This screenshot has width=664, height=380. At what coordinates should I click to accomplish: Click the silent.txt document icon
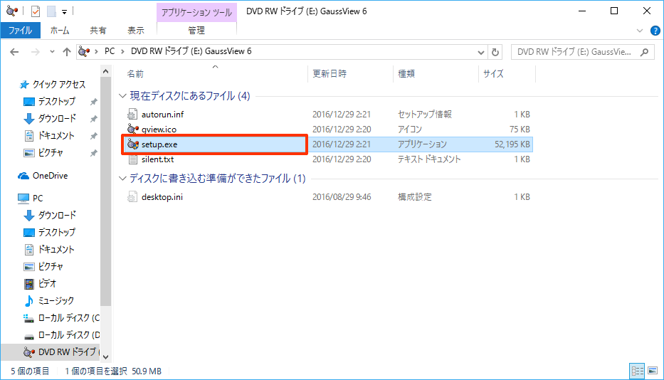pos(132,159)
